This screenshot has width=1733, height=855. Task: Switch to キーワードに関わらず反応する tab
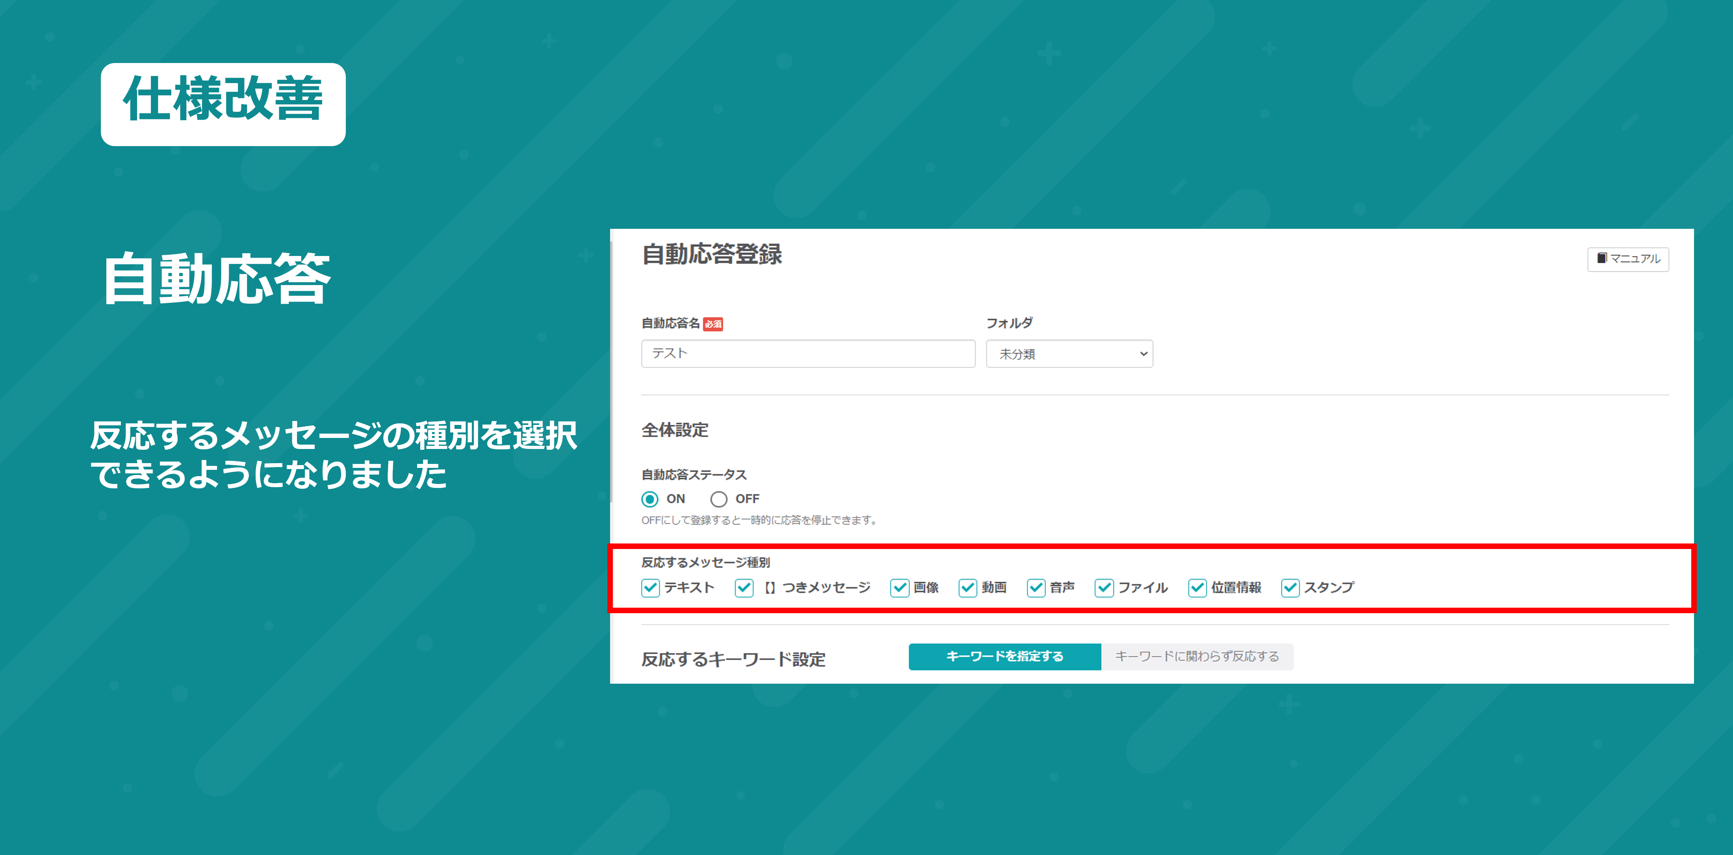pos(1197,657)
